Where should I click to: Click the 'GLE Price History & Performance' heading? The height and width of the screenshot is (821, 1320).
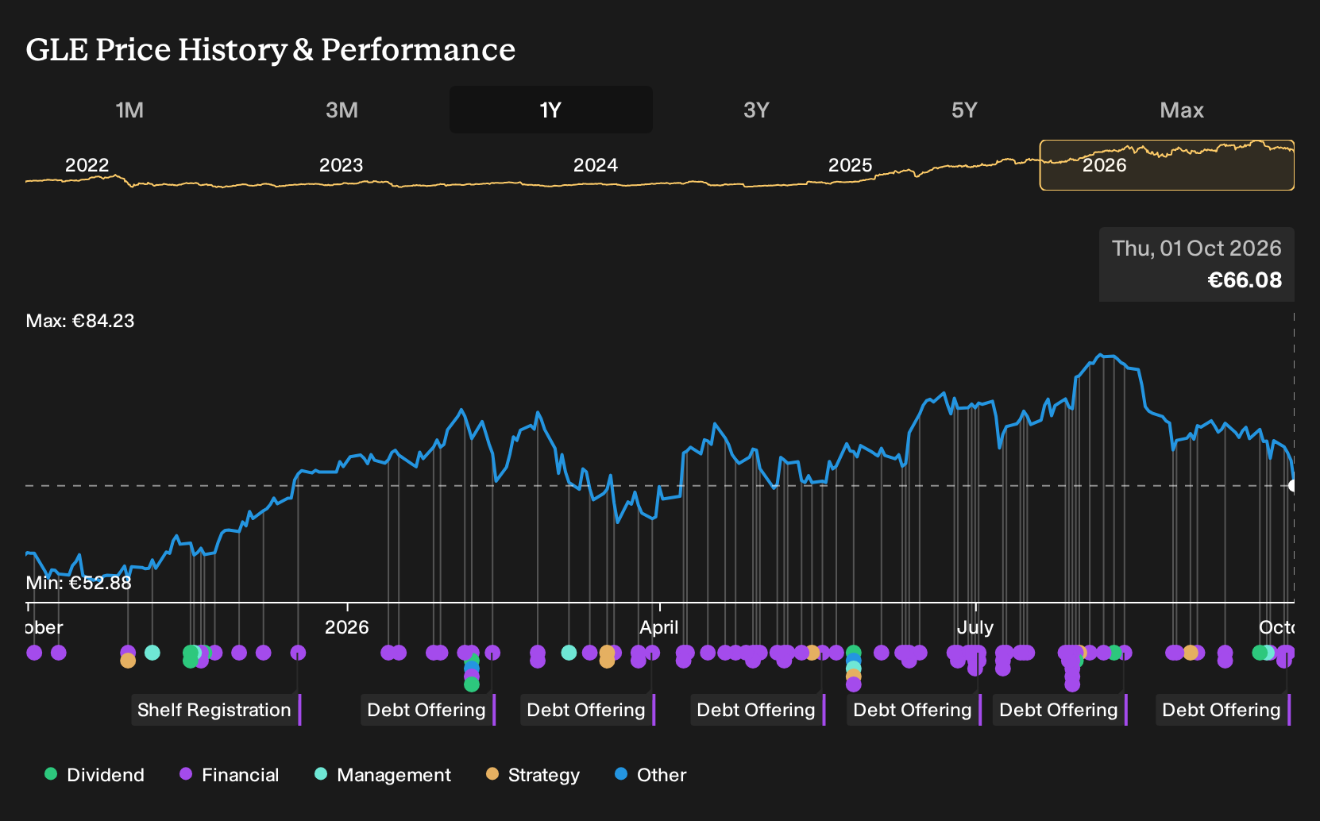271,50
